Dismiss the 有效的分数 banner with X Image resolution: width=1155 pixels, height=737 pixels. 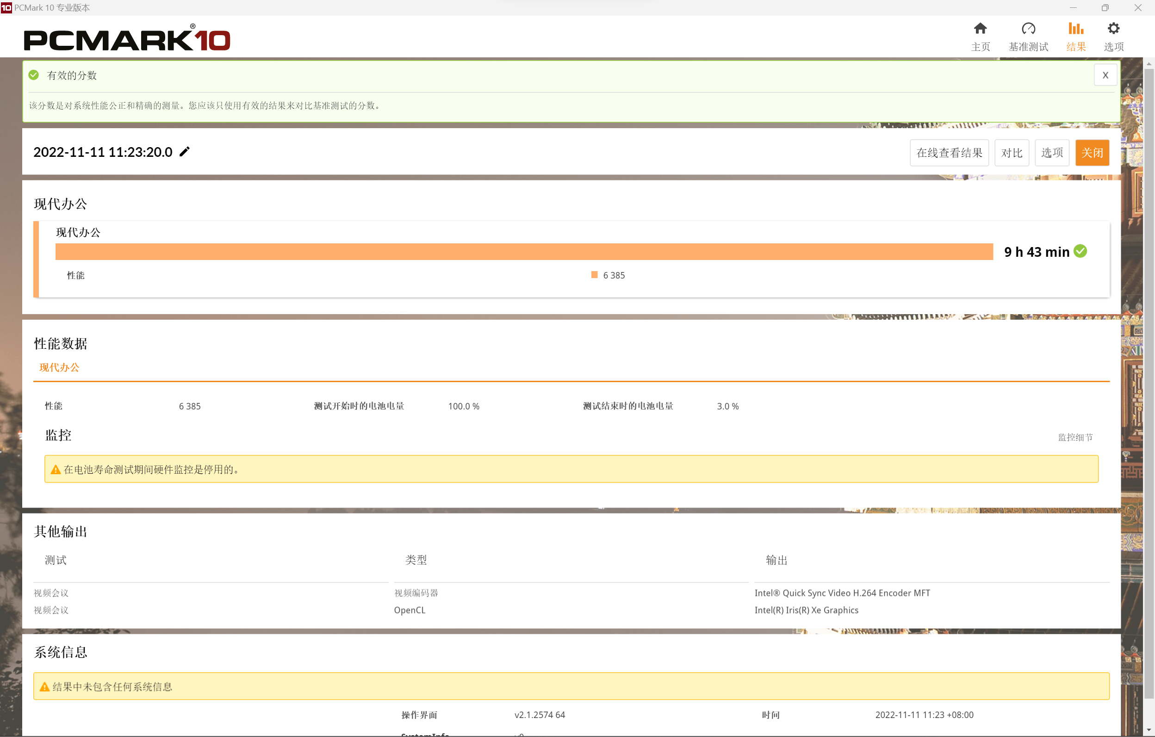pyautogui.click(x=1105, y=75)
